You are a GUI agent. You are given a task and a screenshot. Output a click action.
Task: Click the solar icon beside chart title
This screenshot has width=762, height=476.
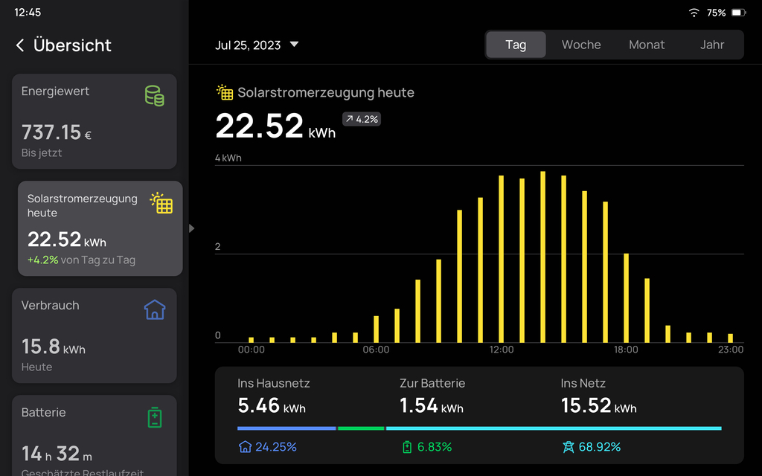[225, 92]
